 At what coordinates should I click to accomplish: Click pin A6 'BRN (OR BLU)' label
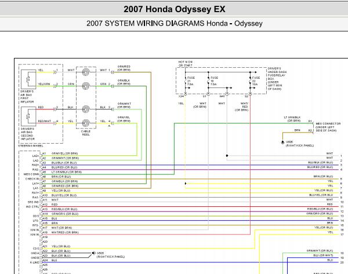(x=61, y=177)
